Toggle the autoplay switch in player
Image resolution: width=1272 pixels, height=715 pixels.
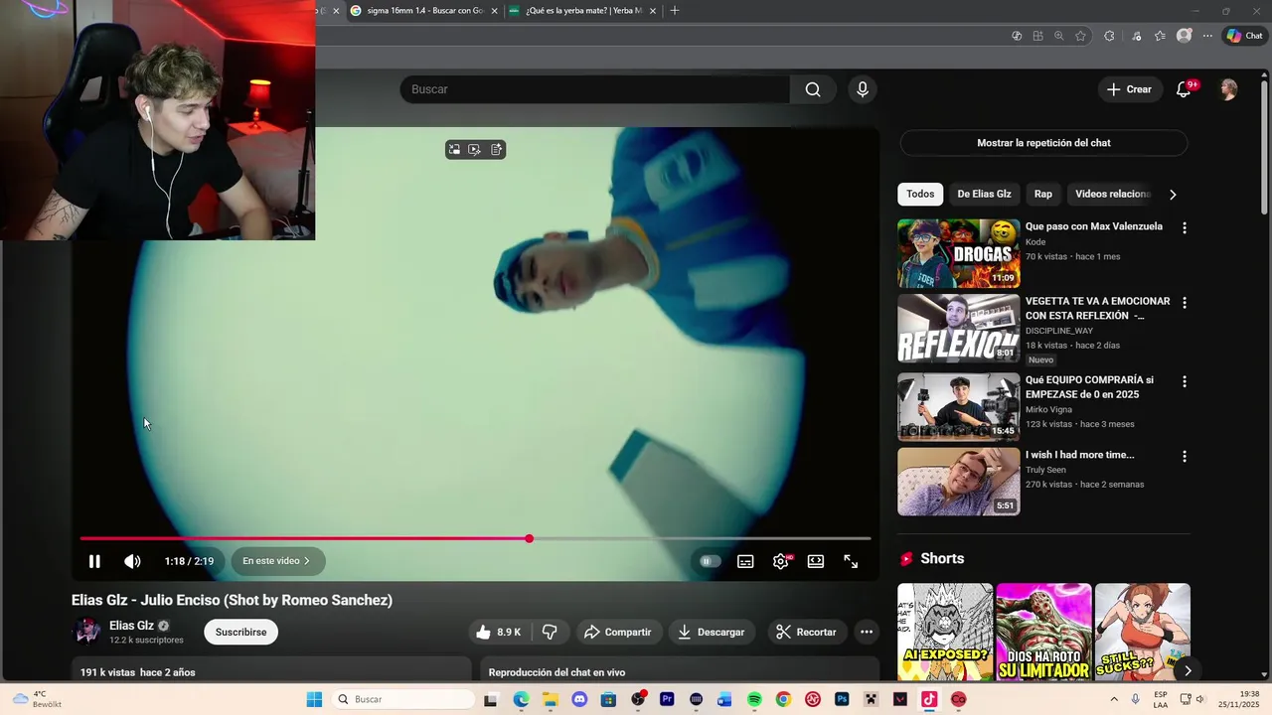coord(710,561)
